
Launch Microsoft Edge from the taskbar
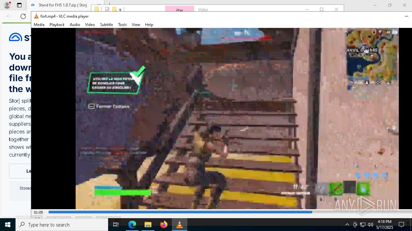[132, 225]
